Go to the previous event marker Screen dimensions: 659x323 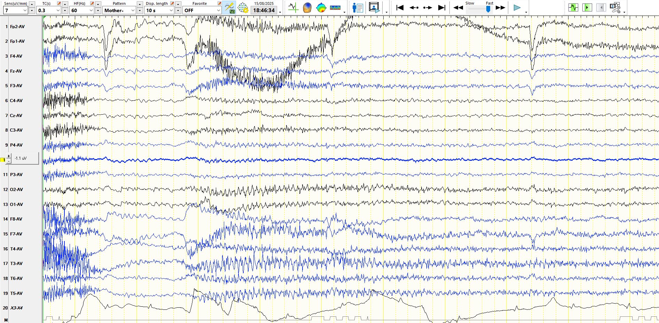(414, 8)
